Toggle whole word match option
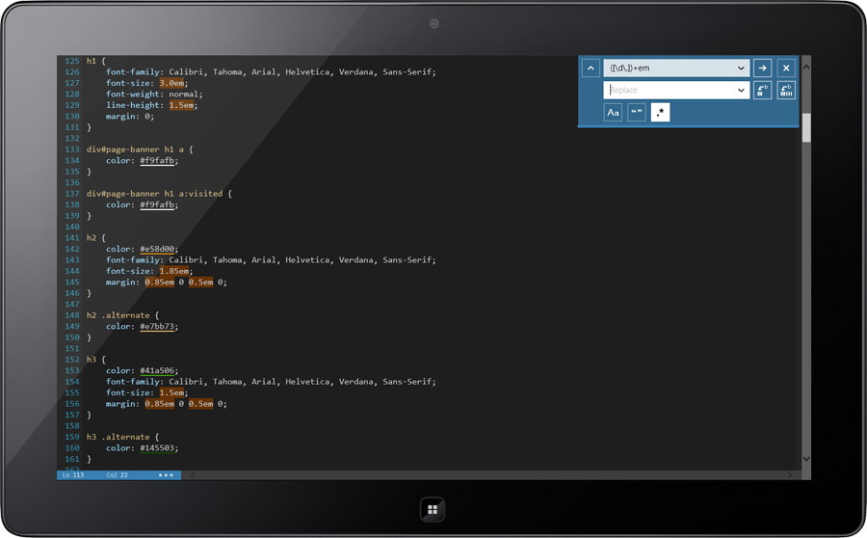This screenshot has width=867, height=538. [x=636, y=113]
